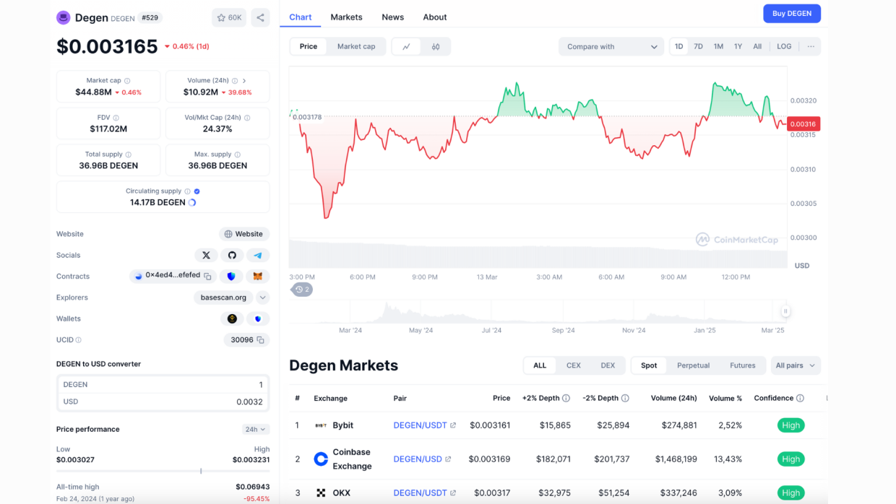The height and width of the screenshot is (504, 896).
Task: Copy the contract address 0×4ed4...efefed
Action: (207, 276)
